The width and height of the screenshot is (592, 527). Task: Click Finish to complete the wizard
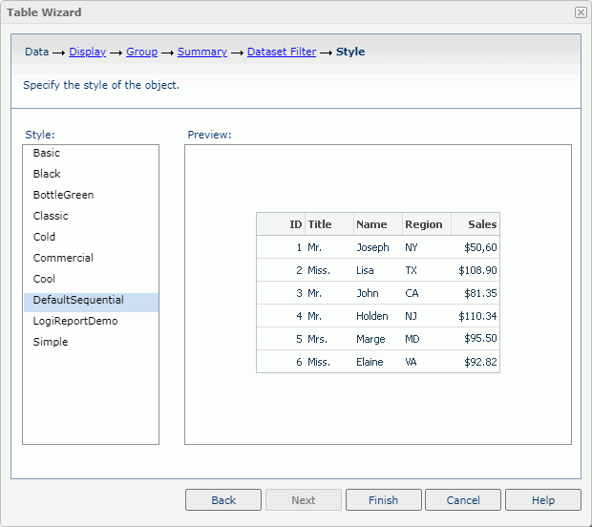tap(383, 500)
